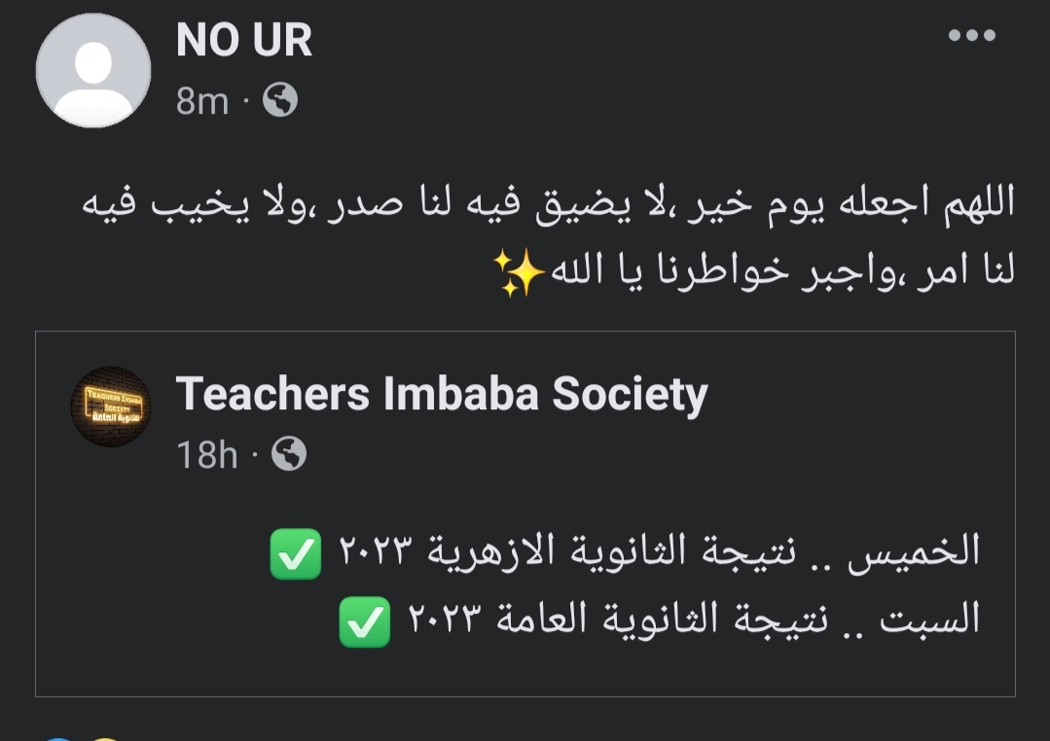
Task: Click the sparkles emoji ending the prayer text
Action: [x=517, y=272]
